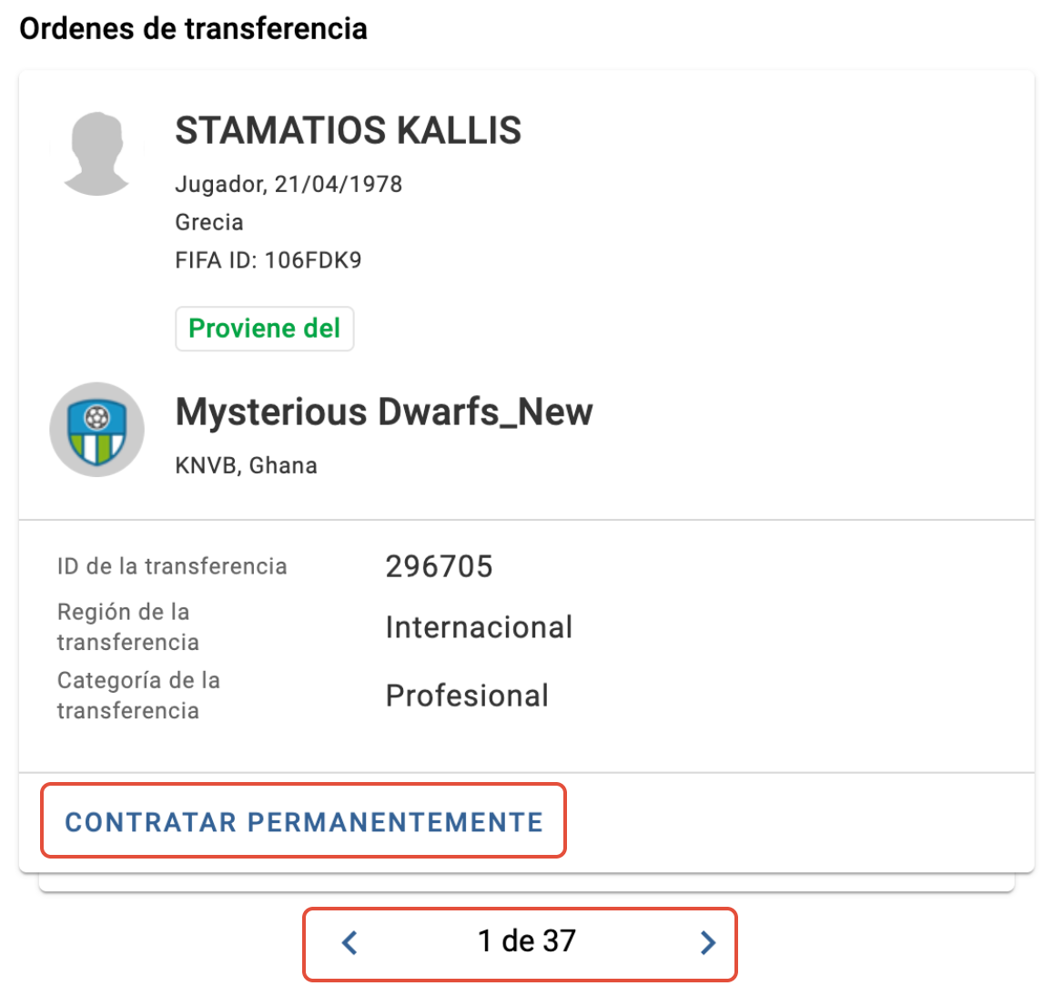Viewport: 1063px width, 996px height.
Task: Click the Profesional category value
Action: (467, 696)
